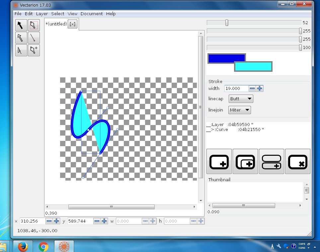This screenshot has height=252, width=320.
Task: Open the Help menu
Action: coord(111,14)
